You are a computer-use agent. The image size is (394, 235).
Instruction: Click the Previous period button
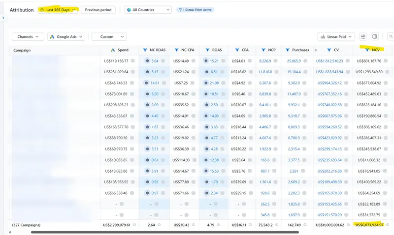tap(98, 10)
